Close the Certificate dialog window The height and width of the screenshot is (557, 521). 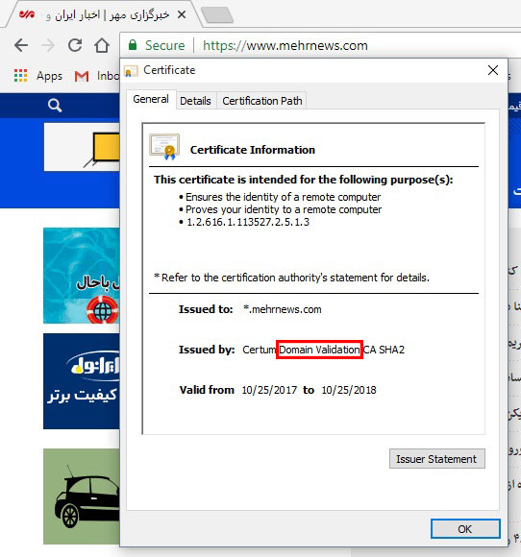pyautogui.click(x=493, y=70)
